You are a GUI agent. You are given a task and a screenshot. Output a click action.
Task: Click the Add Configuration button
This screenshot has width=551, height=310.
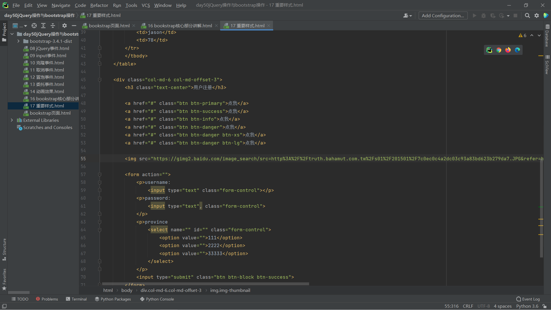(443, 16)
